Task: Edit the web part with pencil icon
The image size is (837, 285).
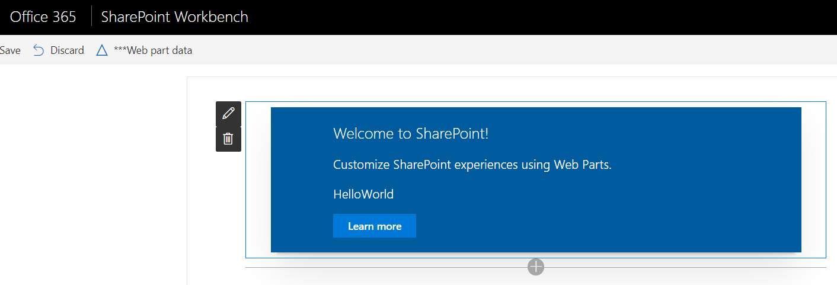Action: coord(228,114)
